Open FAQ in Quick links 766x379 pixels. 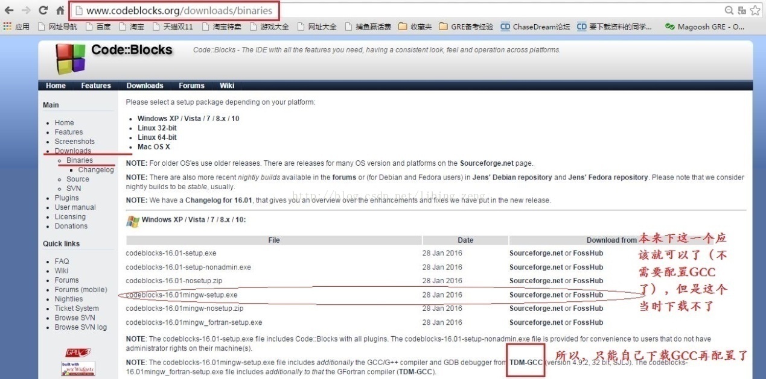(x=62, y=262)
